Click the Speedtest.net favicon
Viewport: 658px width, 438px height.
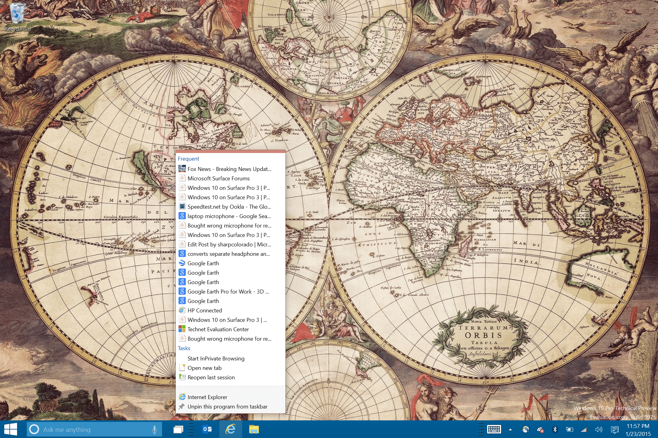182,207
